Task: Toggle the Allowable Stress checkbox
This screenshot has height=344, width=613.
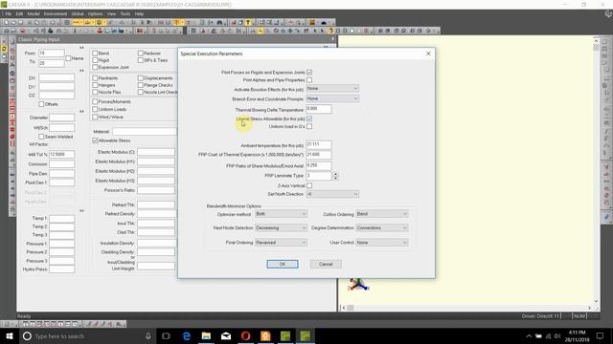Action: click(95, 140)
